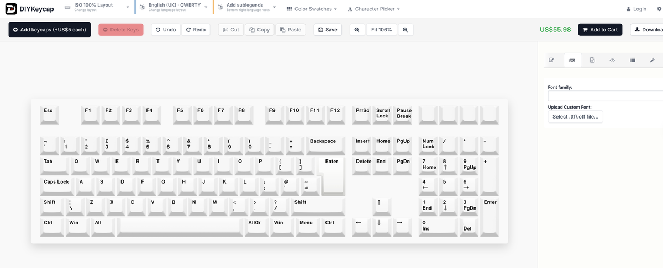Zoom out with the magnifier minus icon
The height and width of the screenshot is (268, 663).
[x=357, y=30]
